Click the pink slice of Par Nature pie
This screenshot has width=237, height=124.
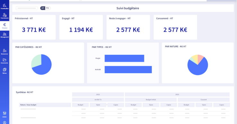[x=200, y=58]
